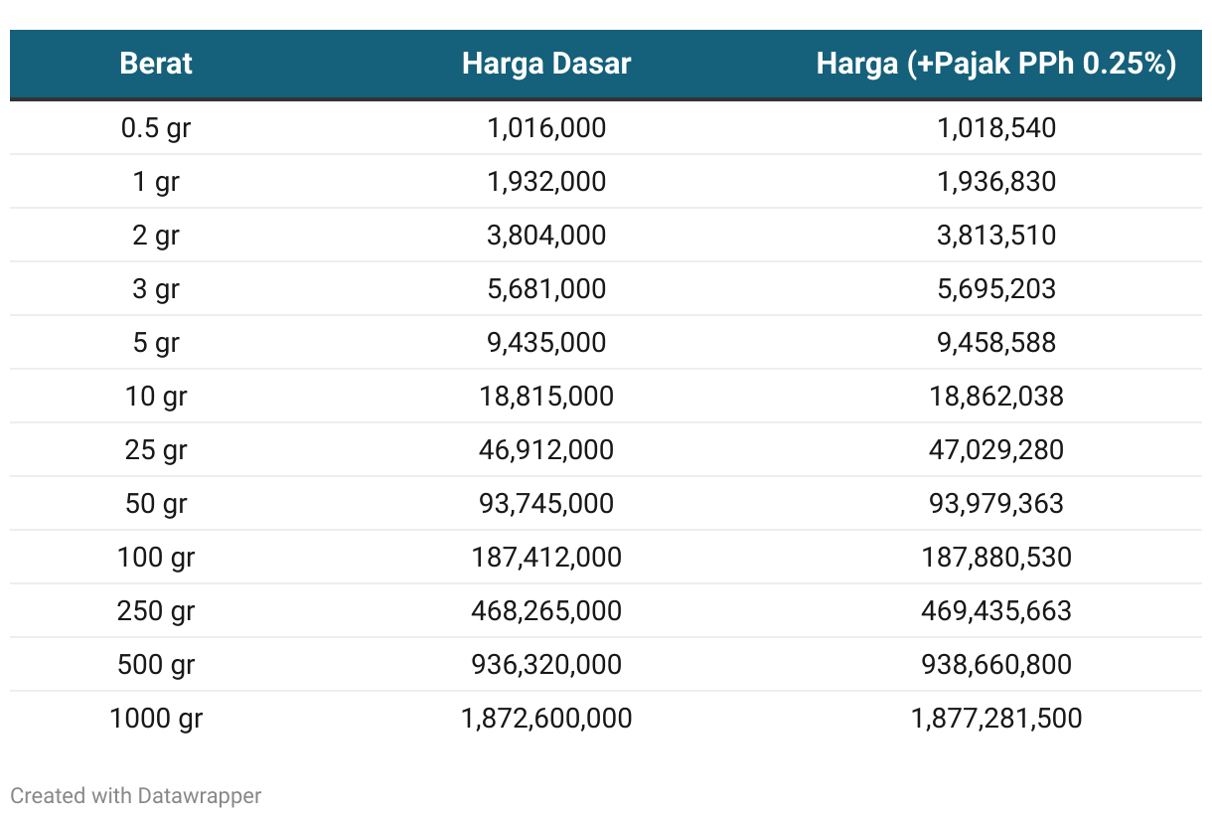Click base price 1,932,000
The width and height of the screenshot is (1212, 819).
[x=546, y=182]
